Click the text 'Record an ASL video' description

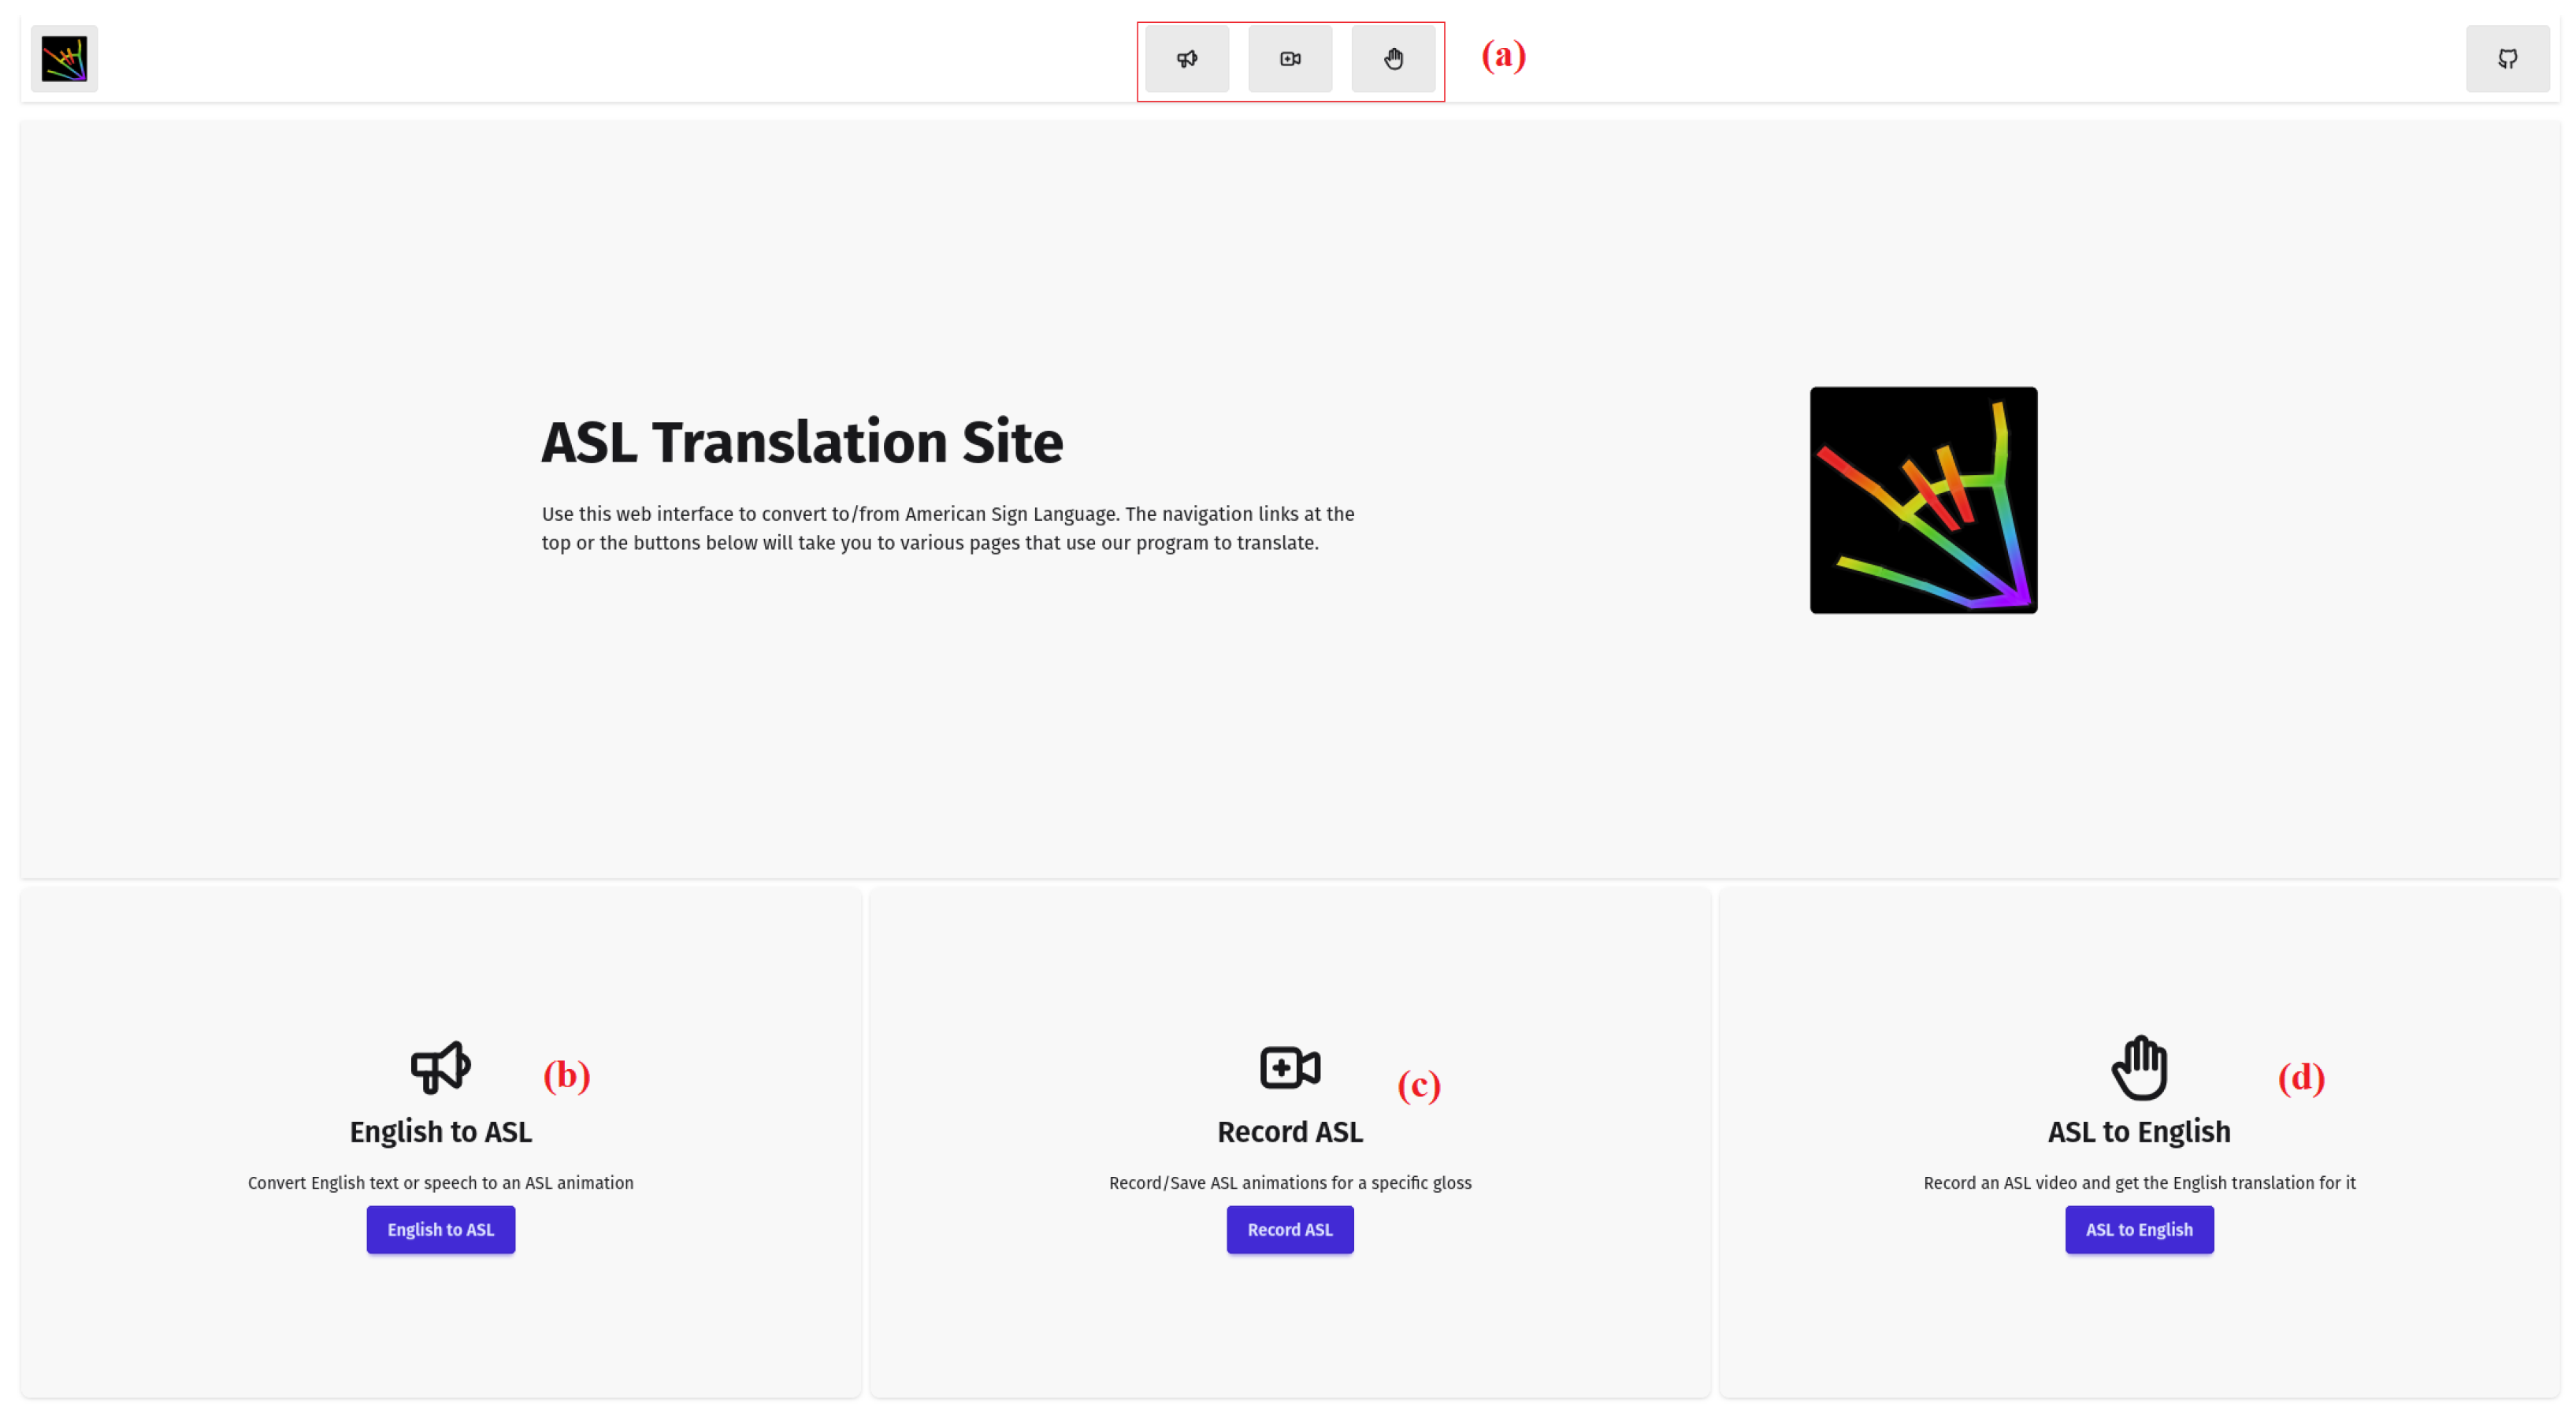click(2139, 1183)
